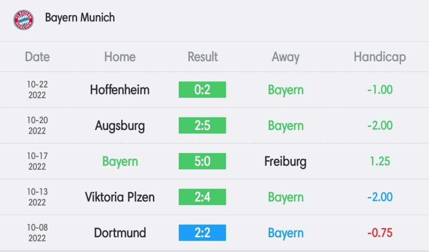Open the 2:4 Viktoria Plzen result badge
This screenshot has width=429, height=252.
pyautogui.click(x=202, y=197)
